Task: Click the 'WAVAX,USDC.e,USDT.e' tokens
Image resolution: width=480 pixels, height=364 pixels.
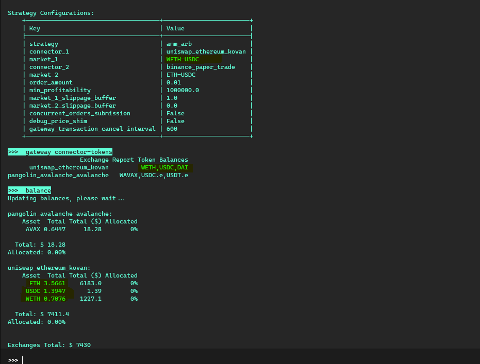Action: click(154, 175)
